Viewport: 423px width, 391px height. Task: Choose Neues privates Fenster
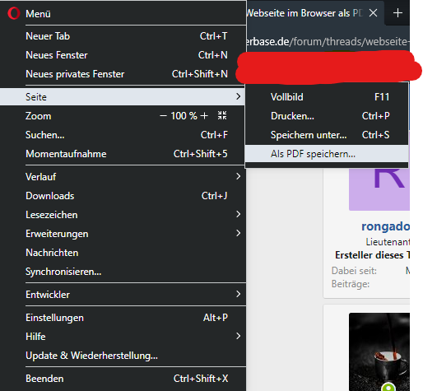click(123, 74)
